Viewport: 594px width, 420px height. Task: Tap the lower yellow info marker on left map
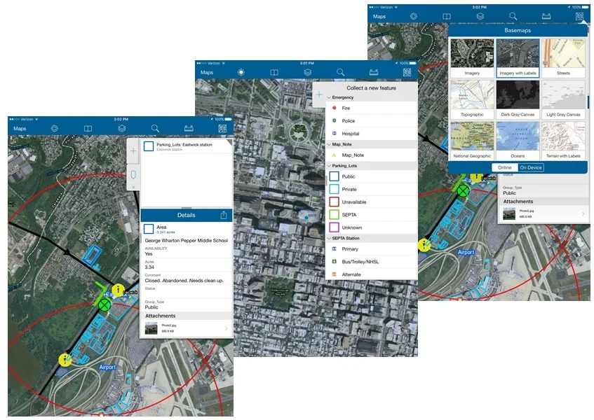click(x=65, y=360)
